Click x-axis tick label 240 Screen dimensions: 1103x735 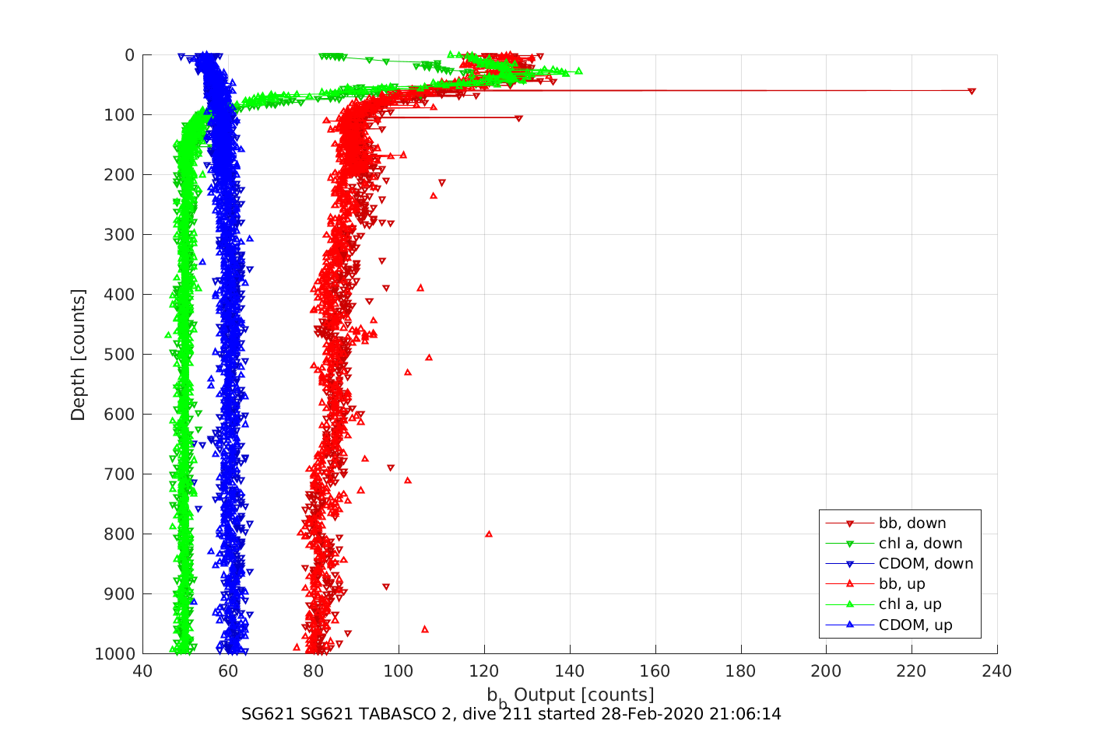(997, 671)
